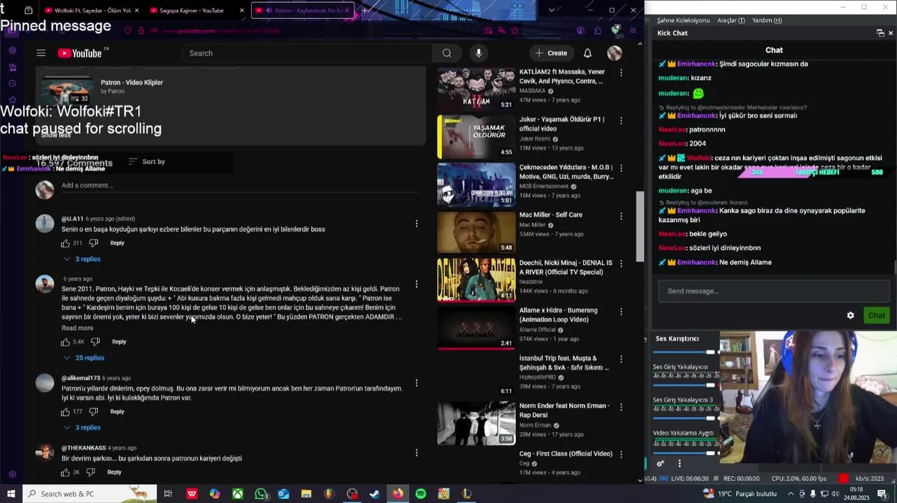This screenshot has width=897, height=503.
Task: Reply to @U.A.11's comment
Action: [x=117, y=243]
